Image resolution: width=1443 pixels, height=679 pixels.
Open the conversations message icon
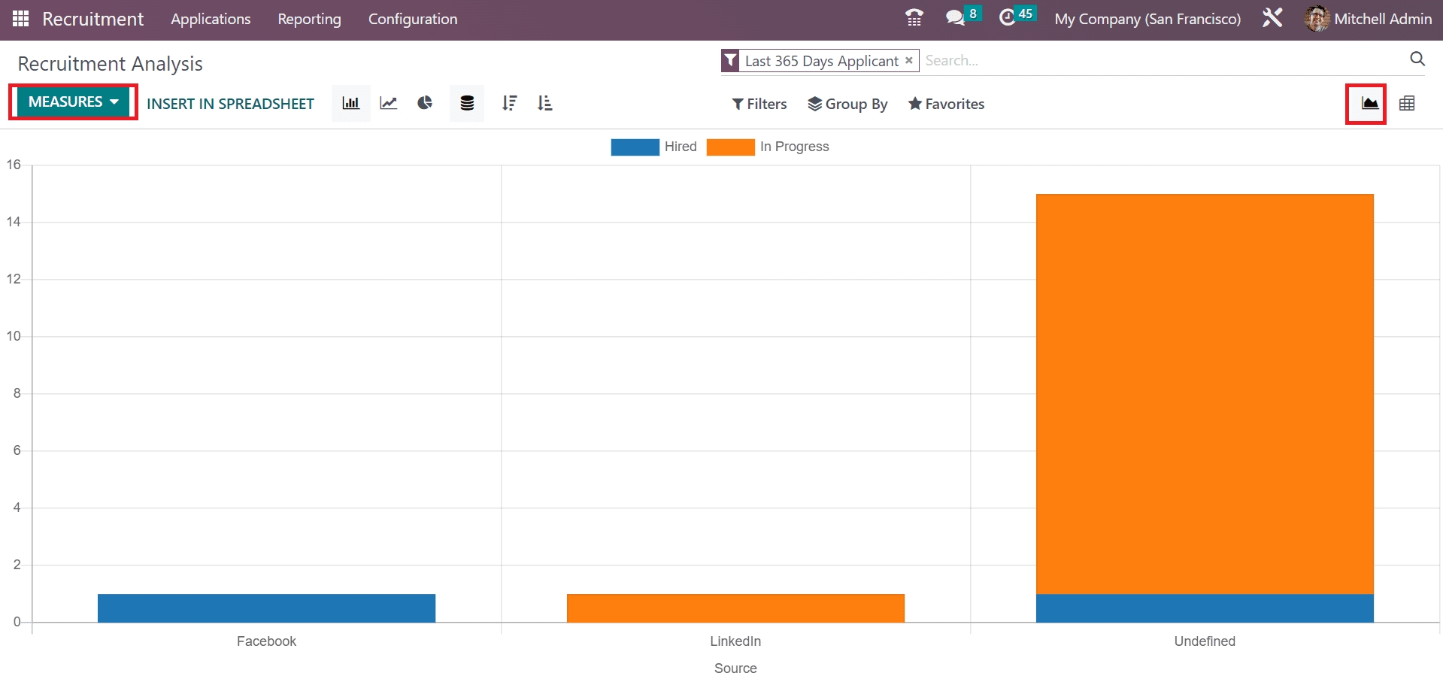(955, 18)
